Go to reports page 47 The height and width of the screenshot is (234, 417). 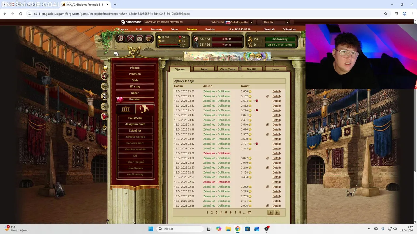(x=249, y=213)
